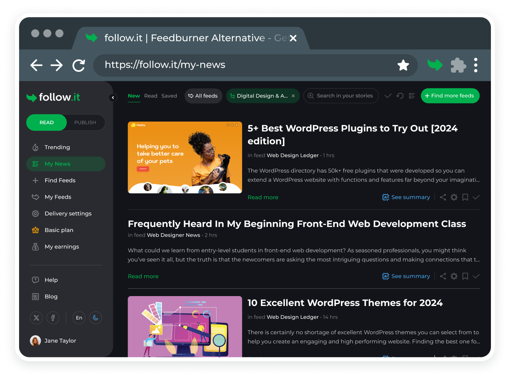Go forward with the browser forward arrow
Image resolution: width=510 pixels, height=380 pixels.
[57, 66]
